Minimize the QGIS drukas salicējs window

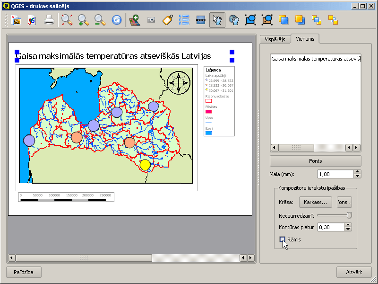coord(355,6)
